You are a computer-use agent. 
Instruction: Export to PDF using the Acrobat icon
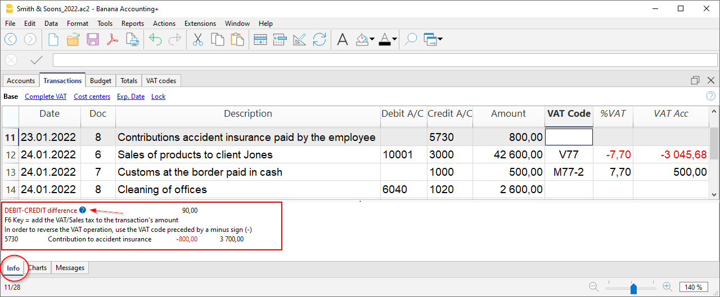[112, 39]
